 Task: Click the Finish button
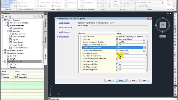pyautogui.click(x=121, y=80)
